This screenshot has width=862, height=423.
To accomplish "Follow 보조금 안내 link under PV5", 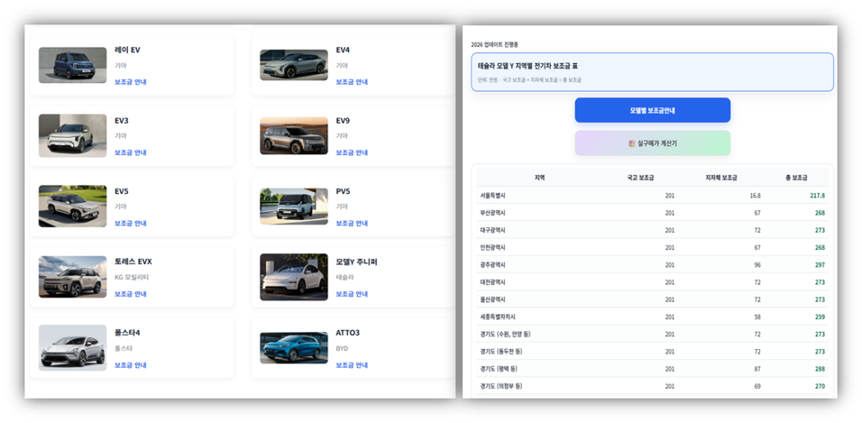I will [x=352, y=224].
